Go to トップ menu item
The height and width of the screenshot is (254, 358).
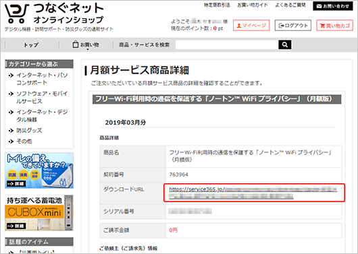31,45
